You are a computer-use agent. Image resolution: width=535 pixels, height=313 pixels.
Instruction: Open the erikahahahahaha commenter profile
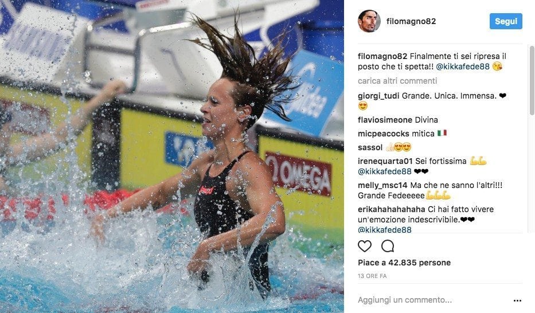(391, 209)
